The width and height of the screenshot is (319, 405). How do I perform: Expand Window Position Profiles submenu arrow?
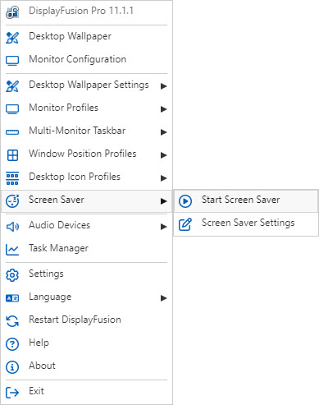click(x=163, y=155)
